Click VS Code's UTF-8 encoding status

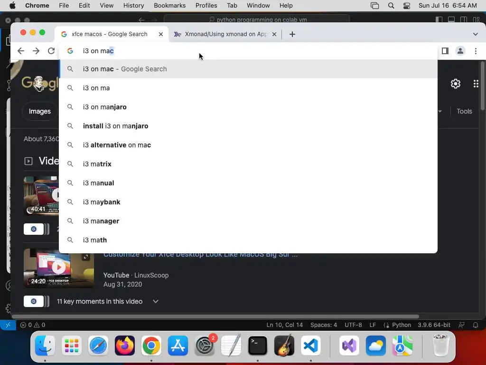(353, 325)
